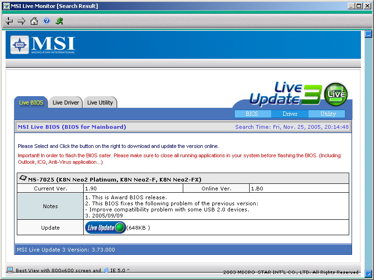Screen dimensions: 374x280
Task: Click the red Important warning text
Action: tap(180, 159)
